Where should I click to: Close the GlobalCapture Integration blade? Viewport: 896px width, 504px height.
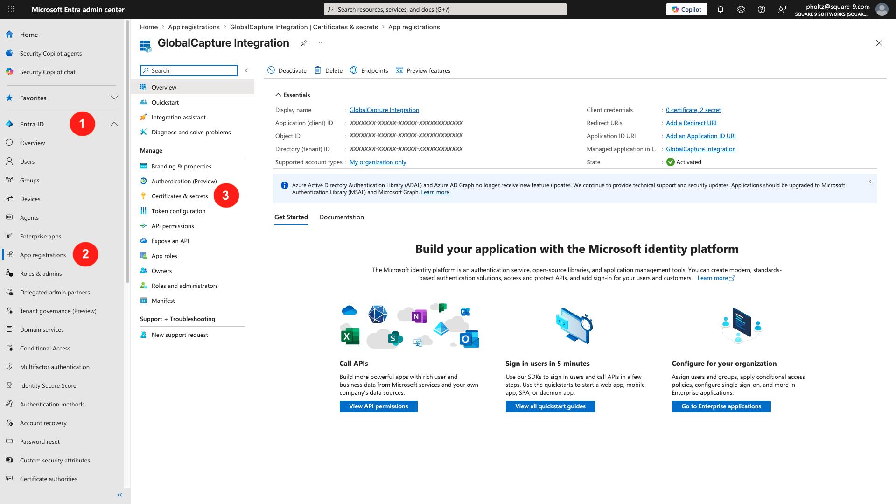coord(879,43)
